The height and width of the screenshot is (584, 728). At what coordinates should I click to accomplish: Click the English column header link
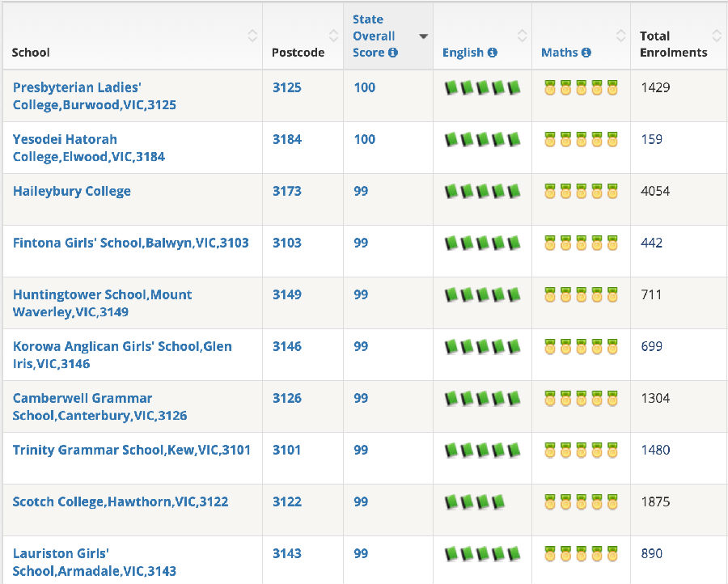463,53
